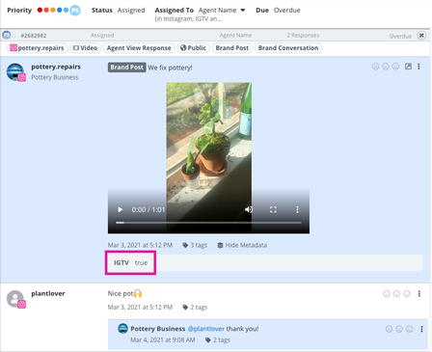Viewport: 432px width, 352px height.
Task: Open plantlover profile avatar
Action: [x=15, y=299]
